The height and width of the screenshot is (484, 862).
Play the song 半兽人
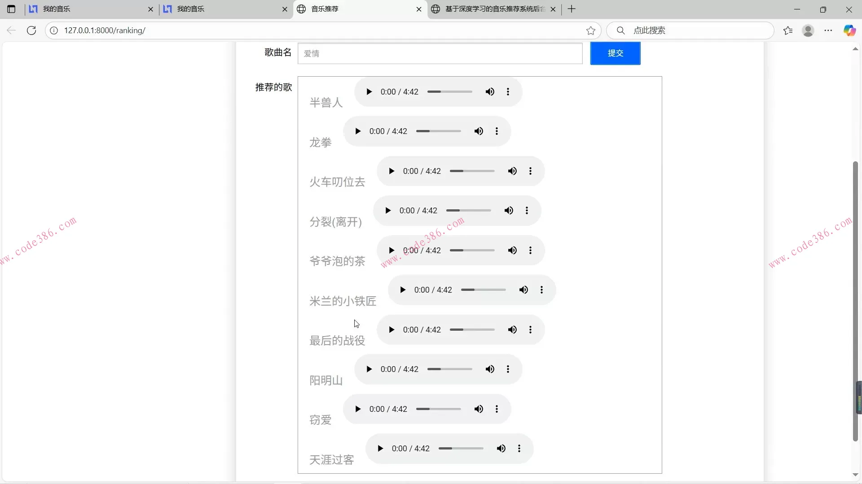coord(369,91)
